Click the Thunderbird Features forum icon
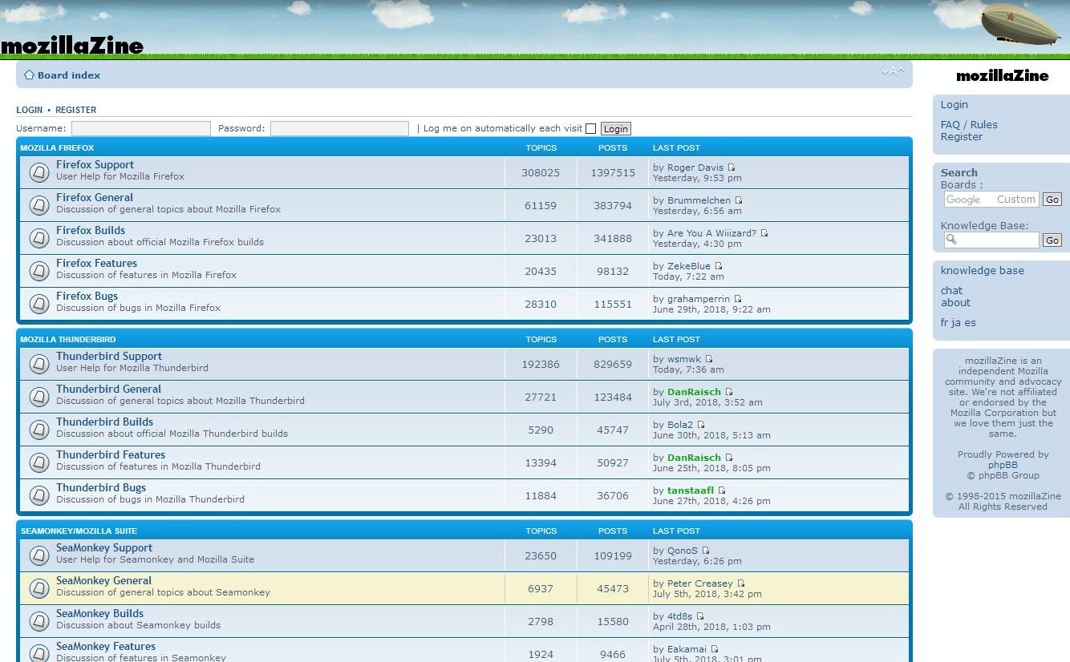The width and height of the screenshot is (1070, 662). (x=39, y=462)
